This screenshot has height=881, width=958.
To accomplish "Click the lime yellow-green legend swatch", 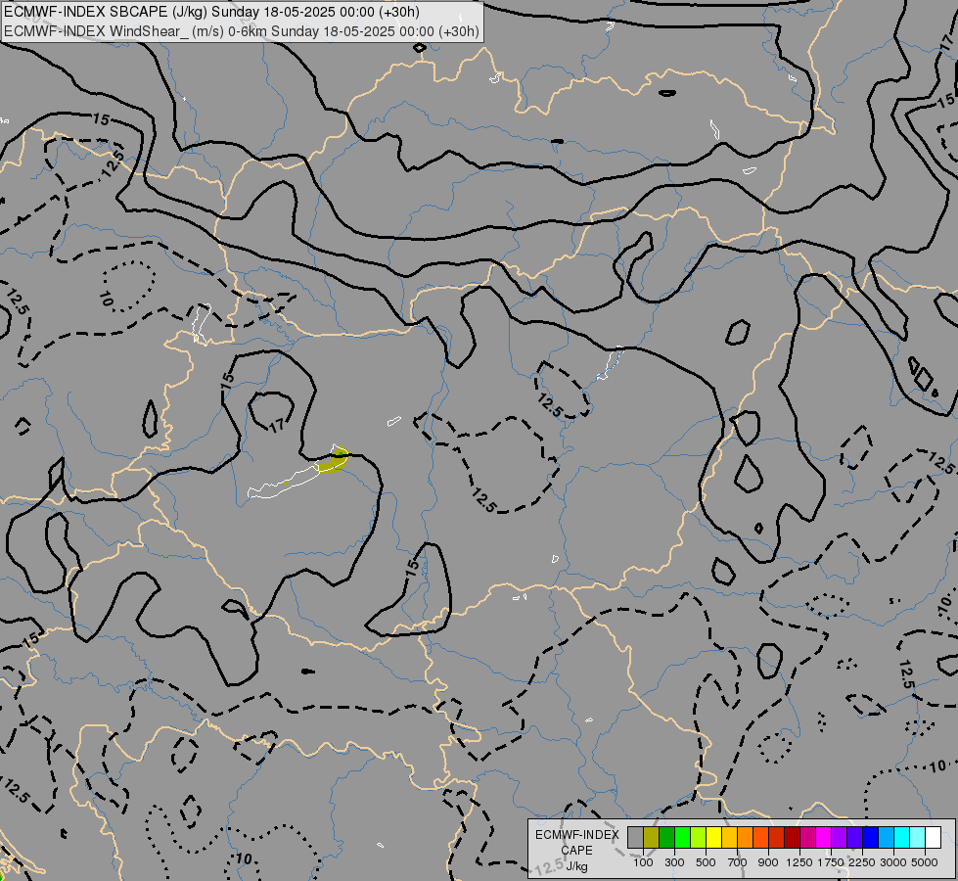I will click(699, 838).
